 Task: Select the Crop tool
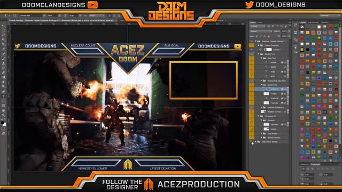3,44
